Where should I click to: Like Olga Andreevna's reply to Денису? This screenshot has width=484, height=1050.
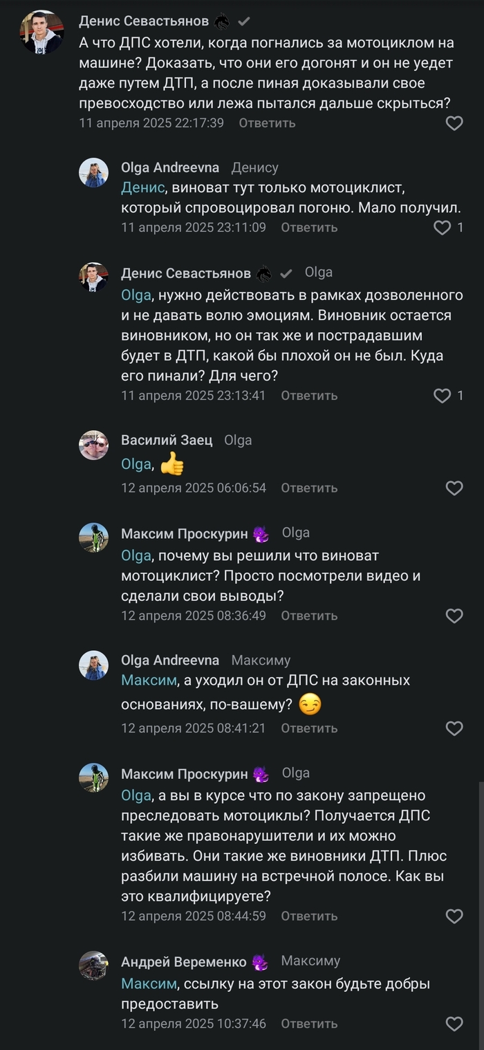(442, 228)
